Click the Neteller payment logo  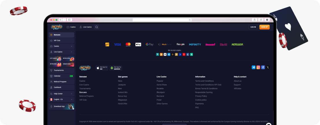pos(238,44)
